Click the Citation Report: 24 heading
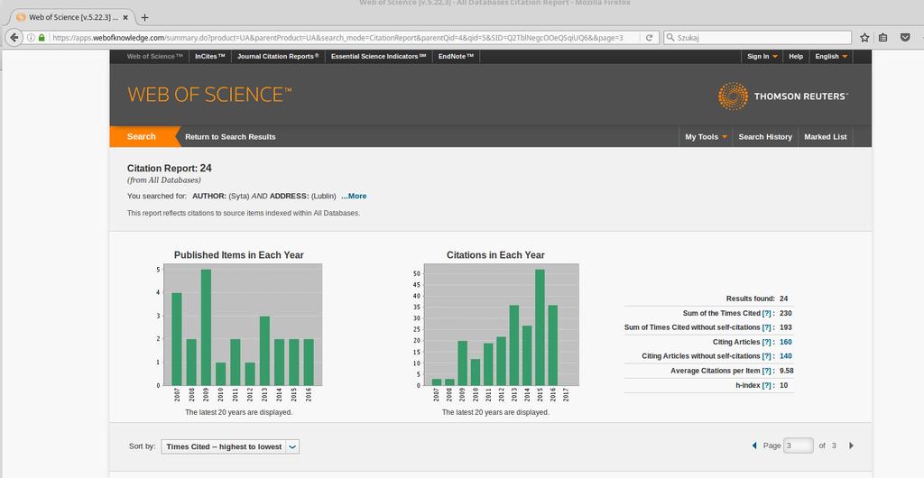Image resolution: width=924 pixels, height=478 pixels. click(169, 169)
